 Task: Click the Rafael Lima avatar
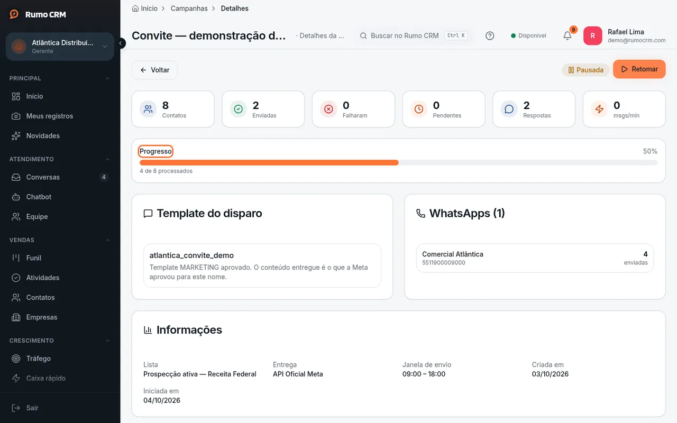point(592,36)
